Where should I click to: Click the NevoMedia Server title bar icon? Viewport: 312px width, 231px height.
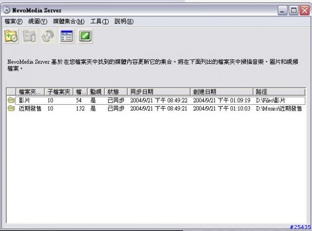(x=6, y=10)
